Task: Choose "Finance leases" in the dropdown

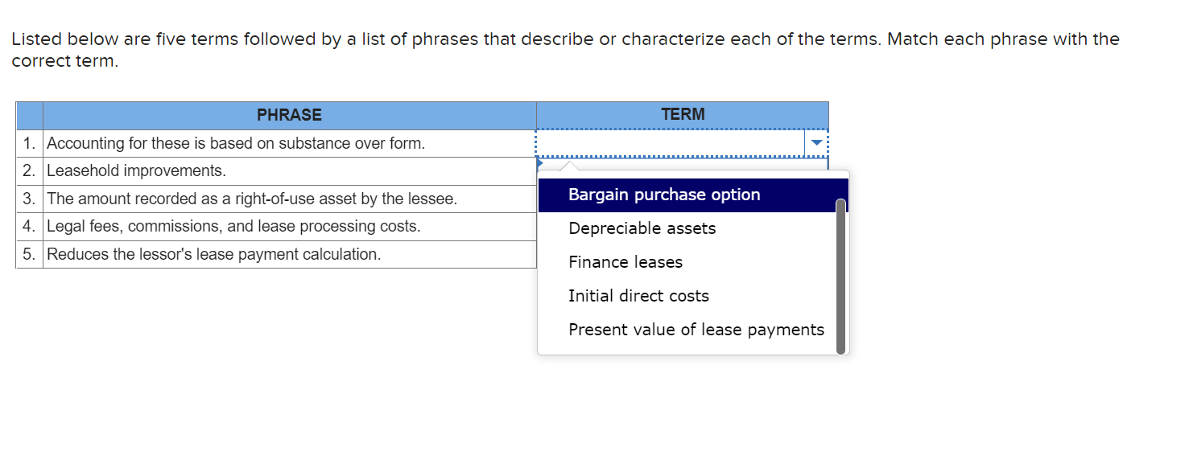Action: tap(625, 262)
